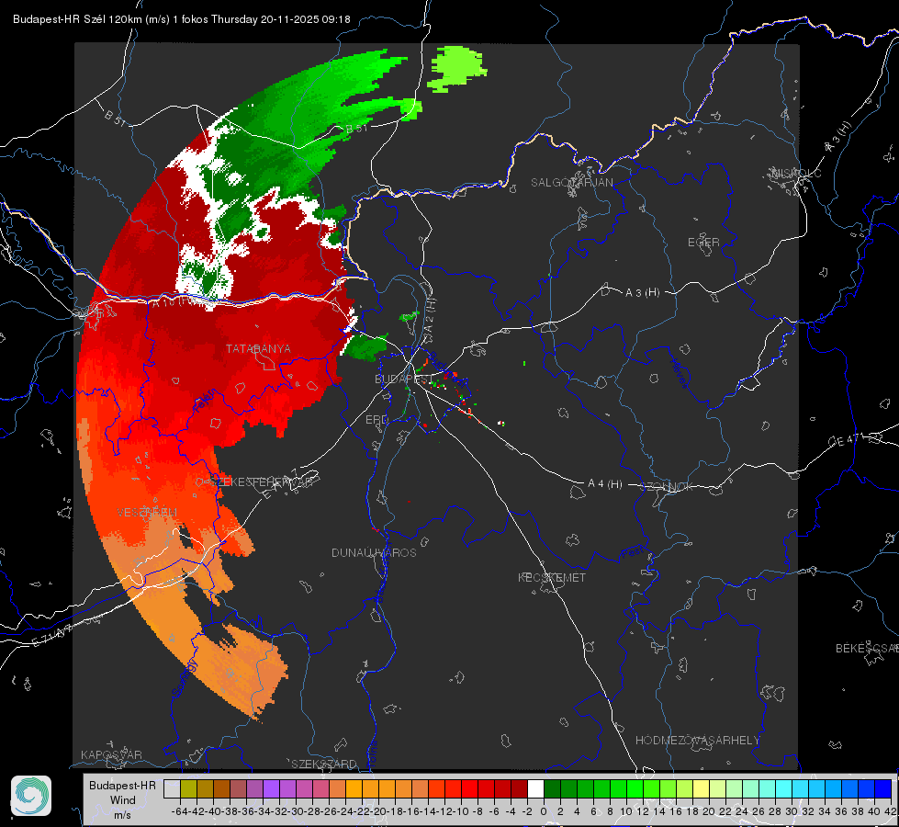Click the swirl logo icon beside the legend
The height and width of the screenshot is (827, 899).
click(x=31, y=796)
